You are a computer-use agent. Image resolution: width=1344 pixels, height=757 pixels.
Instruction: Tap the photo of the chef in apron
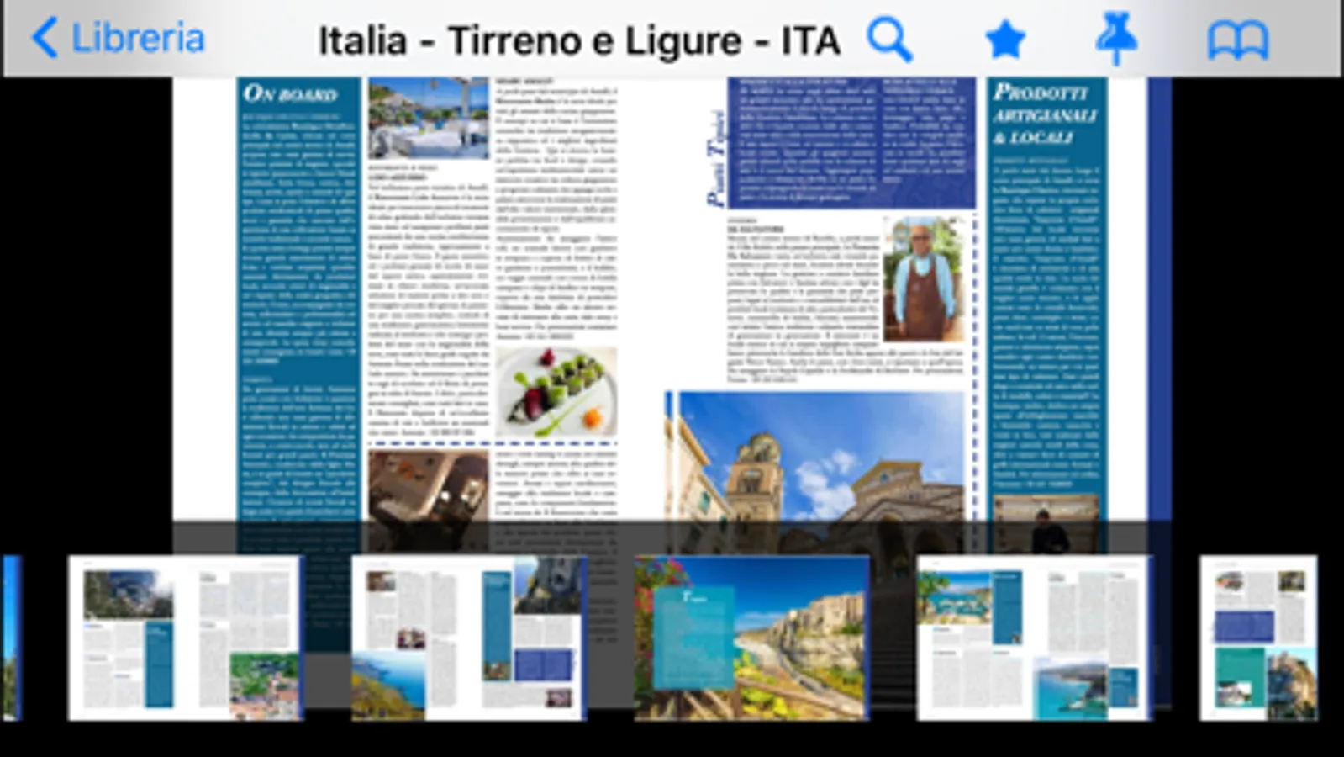923,279
